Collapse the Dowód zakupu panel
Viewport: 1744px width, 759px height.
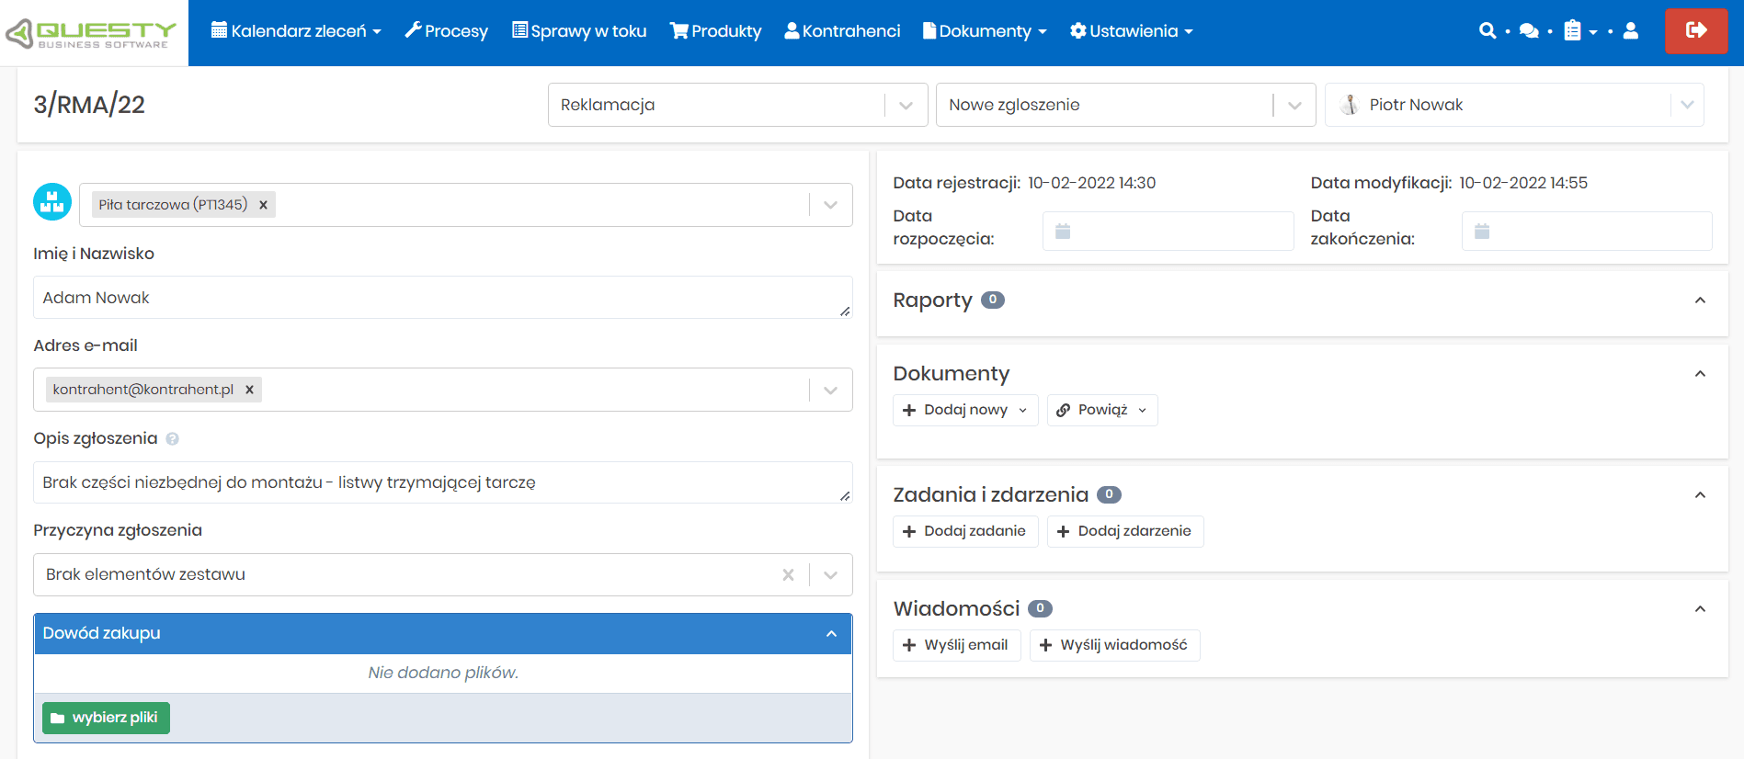pos(831,634)
